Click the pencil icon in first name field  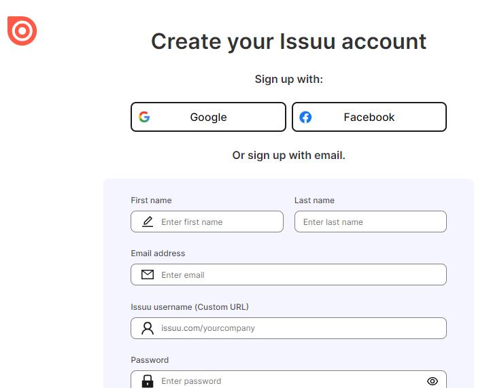point(148,222)
